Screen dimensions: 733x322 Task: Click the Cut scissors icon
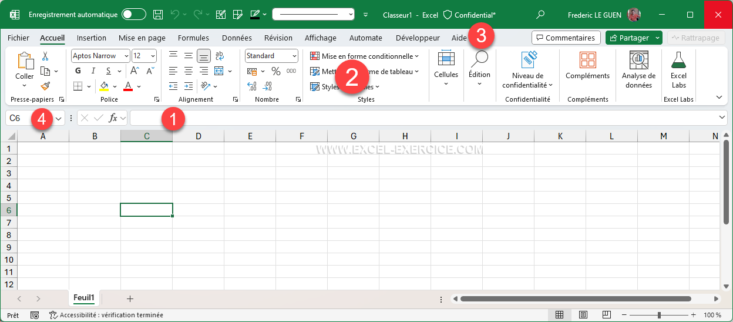tap(45, 56)
